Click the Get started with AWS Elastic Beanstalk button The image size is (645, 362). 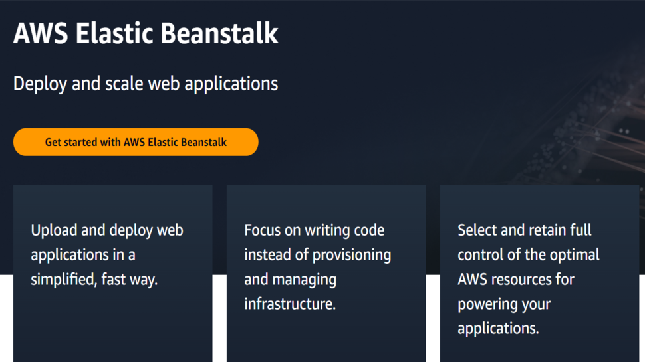coord(136,142)
